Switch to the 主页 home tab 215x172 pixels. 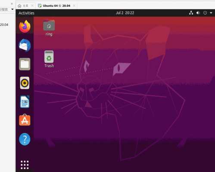23,6
